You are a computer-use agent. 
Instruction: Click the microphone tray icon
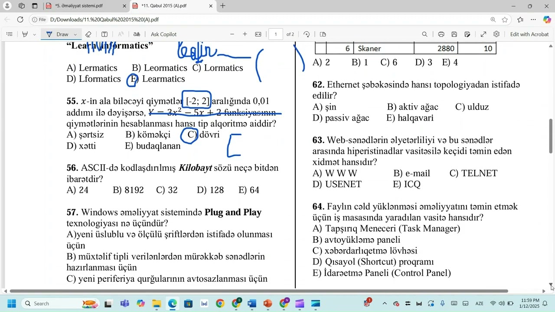point(442,303)
